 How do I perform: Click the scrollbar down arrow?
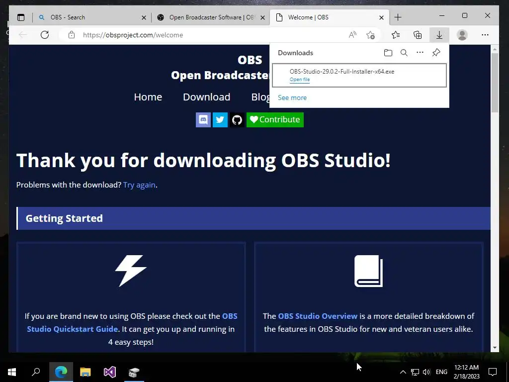[495, 348]
